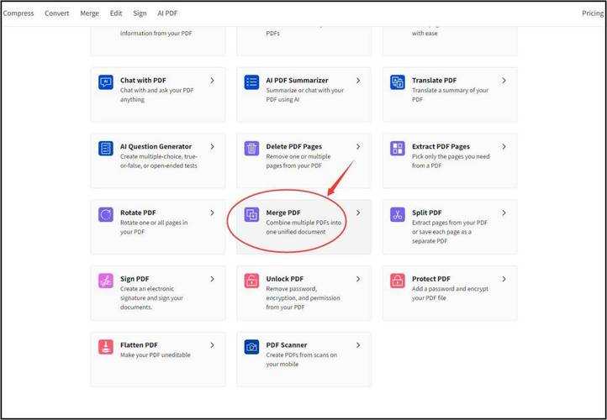Click the AI PDF Summarizer list icon
607x420 pixels.
tap(251, 82)
